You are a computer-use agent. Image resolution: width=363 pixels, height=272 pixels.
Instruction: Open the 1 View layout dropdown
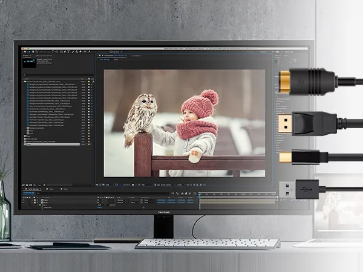[180, 185]
